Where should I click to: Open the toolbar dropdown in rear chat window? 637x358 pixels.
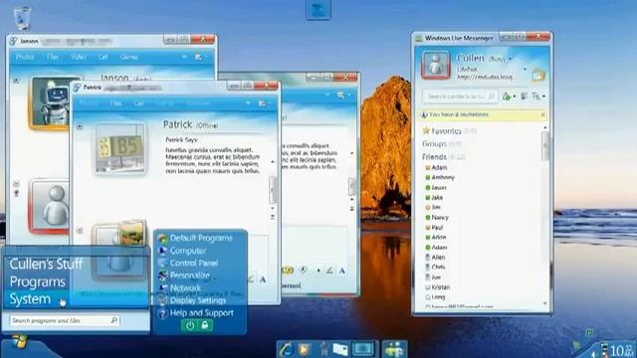point(342,95)
